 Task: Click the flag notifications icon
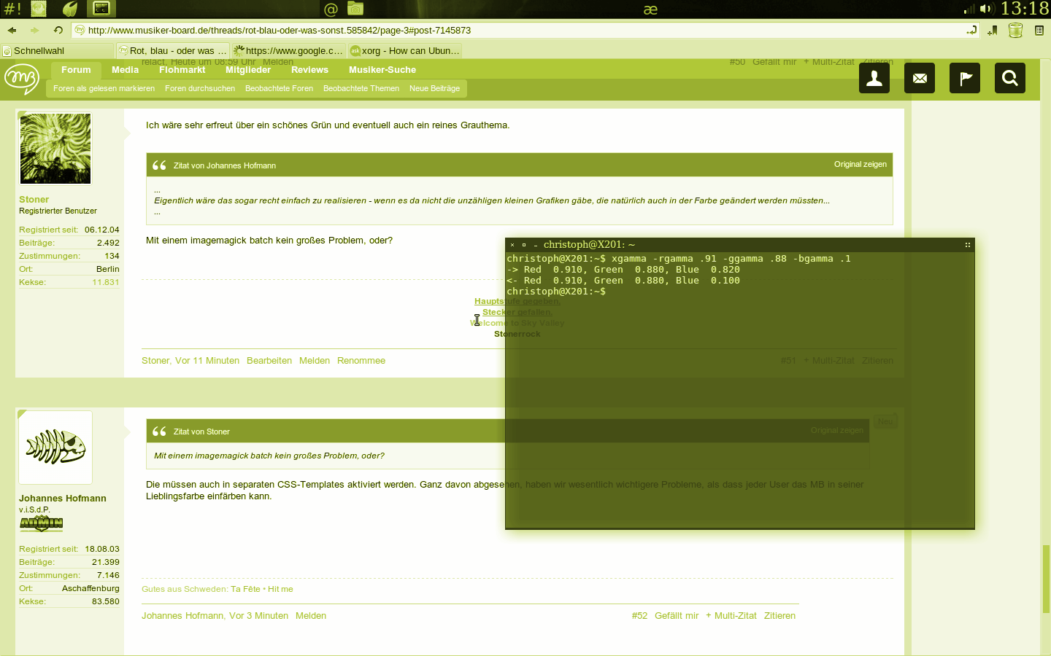[965, 78]
